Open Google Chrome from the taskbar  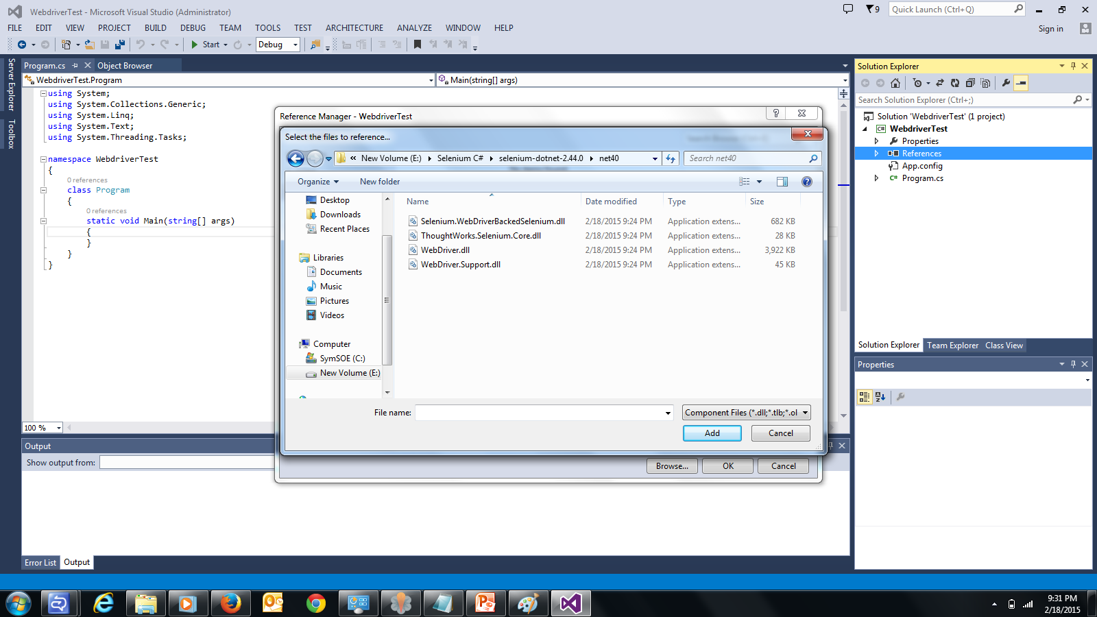[316, 603]
